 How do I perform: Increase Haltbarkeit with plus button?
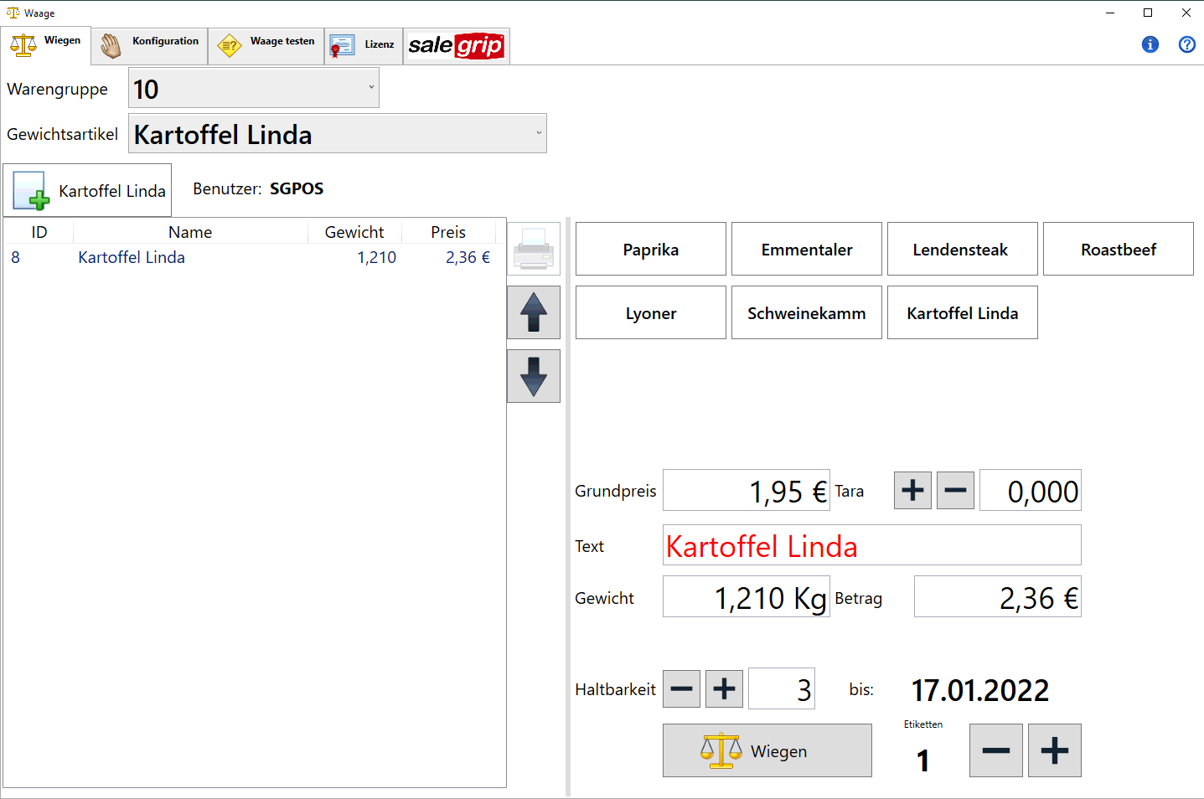[724, 688]
